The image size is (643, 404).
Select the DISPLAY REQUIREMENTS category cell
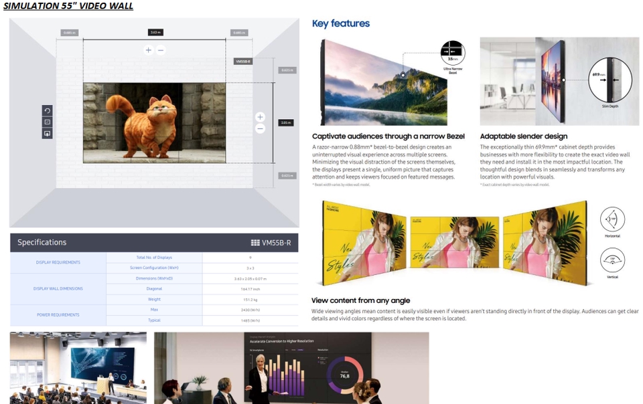coord(58,262)
